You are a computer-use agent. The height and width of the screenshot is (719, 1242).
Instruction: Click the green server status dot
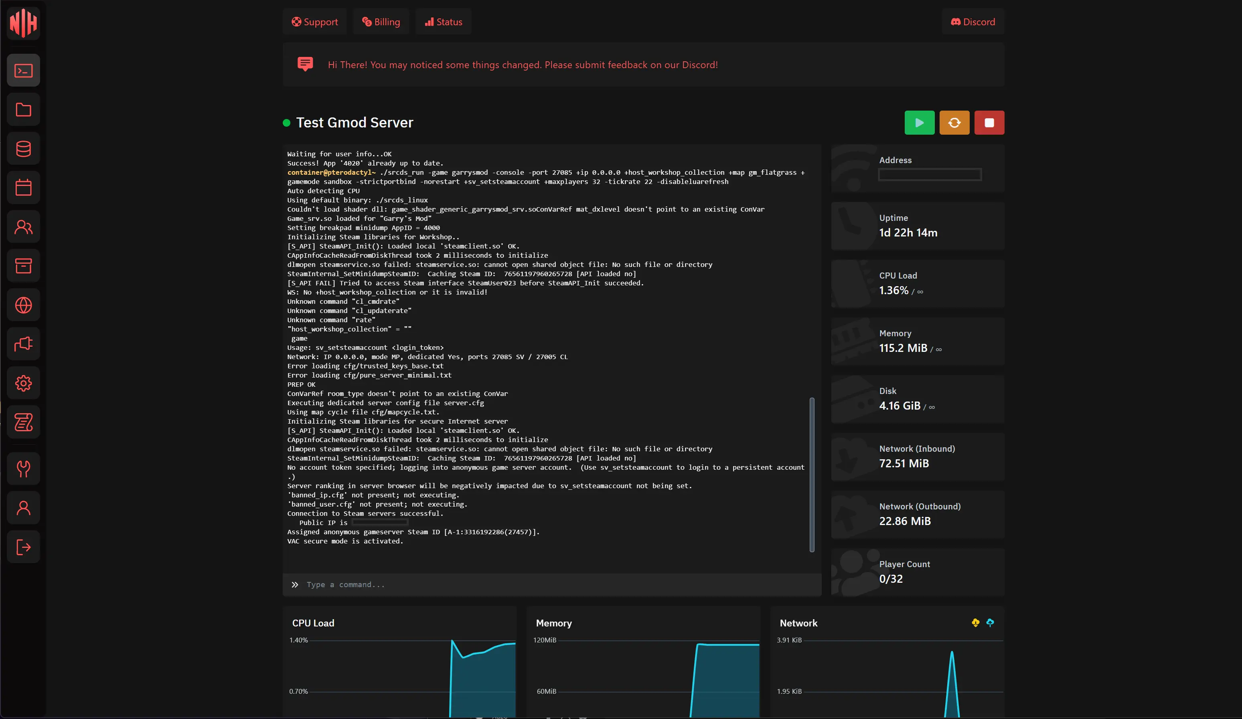click(x=286, y=123)
